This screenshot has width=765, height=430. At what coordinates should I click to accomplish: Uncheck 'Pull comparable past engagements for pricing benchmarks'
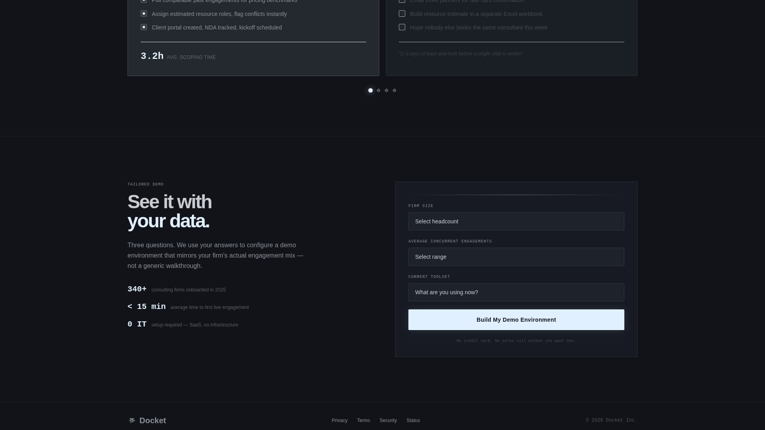pos(144,1)
